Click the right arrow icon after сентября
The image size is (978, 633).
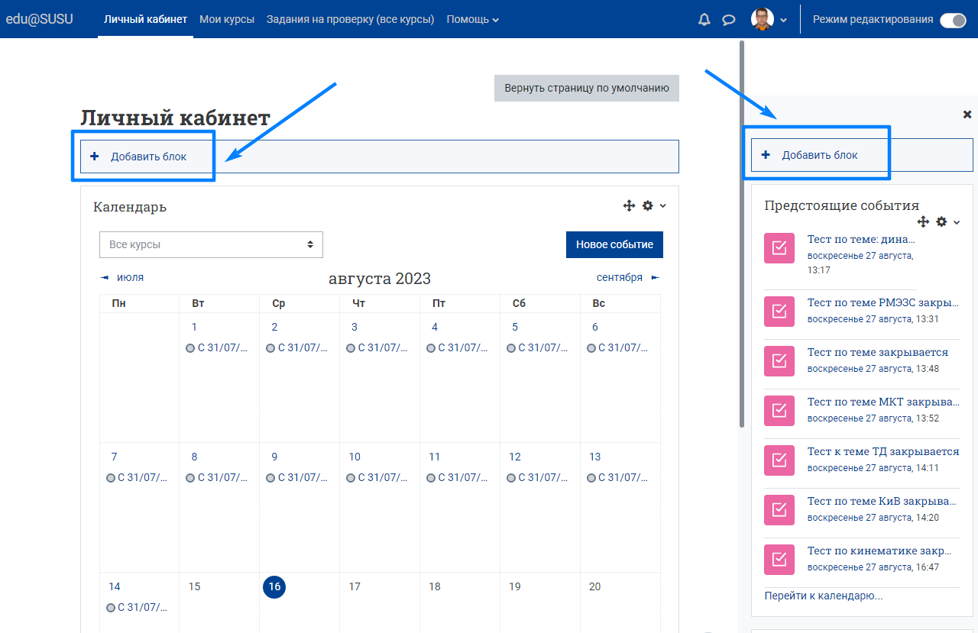[x=656, y=278]
